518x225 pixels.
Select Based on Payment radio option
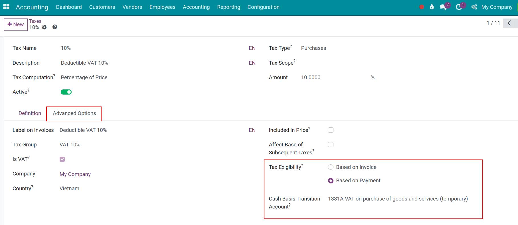click(331, 181)
